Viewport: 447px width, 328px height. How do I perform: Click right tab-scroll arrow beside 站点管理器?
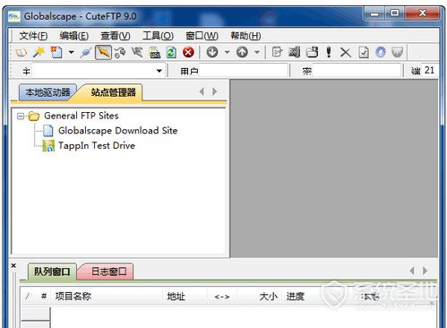(x=214, y=91)
